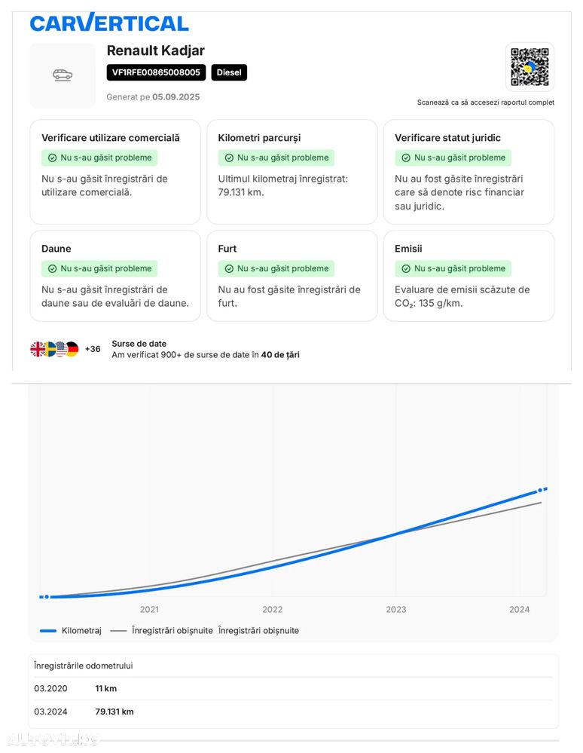This screenshot has height=753, width=583.
Task: Click the 03.2020 odometer record row
Action: click(293, 689)
